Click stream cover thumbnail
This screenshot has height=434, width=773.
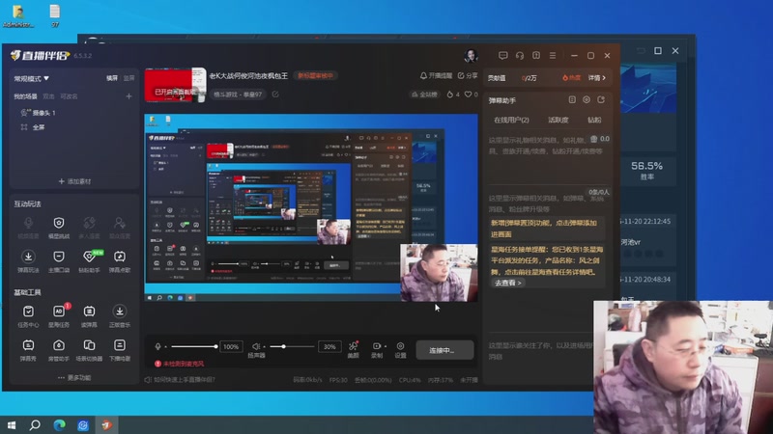coord(175,85)
